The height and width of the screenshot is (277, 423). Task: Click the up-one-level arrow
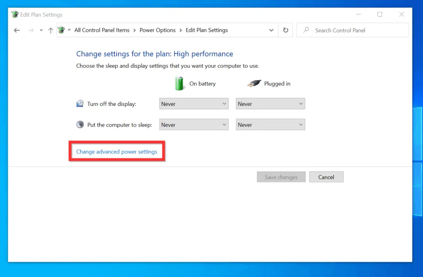(x=50, y=30)
